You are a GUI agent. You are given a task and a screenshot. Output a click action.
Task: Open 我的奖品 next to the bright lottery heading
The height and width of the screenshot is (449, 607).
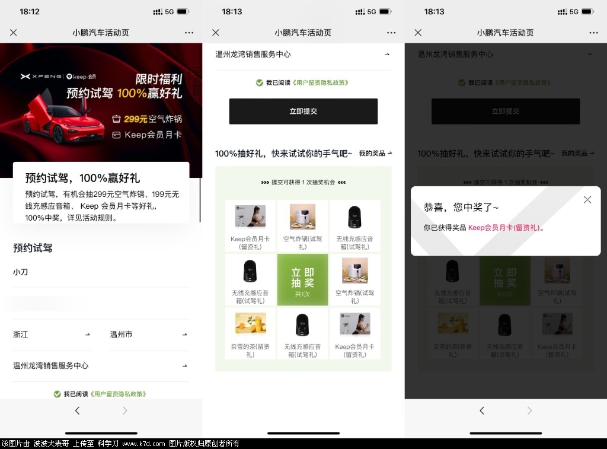[x=375, y=154]
